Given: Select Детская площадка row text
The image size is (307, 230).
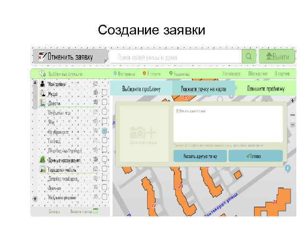Looking at the screenshot, I should tap(63, 179).
